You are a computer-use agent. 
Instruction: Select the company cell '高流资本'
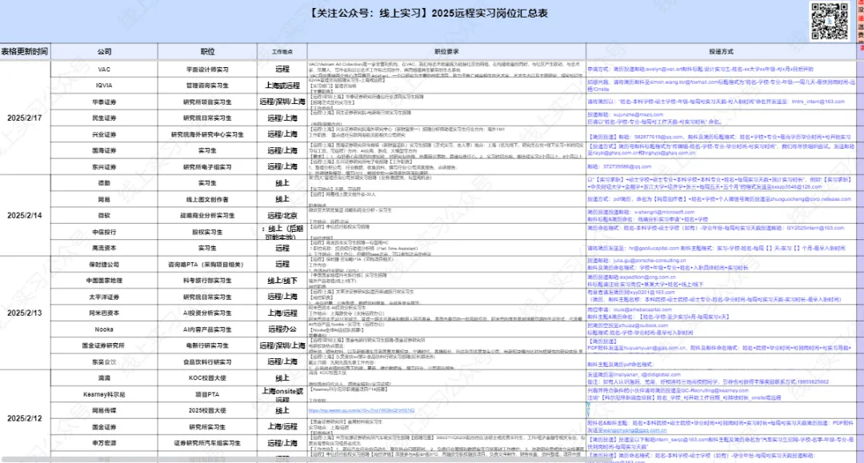pyautogui.click(x=104, y=248)
